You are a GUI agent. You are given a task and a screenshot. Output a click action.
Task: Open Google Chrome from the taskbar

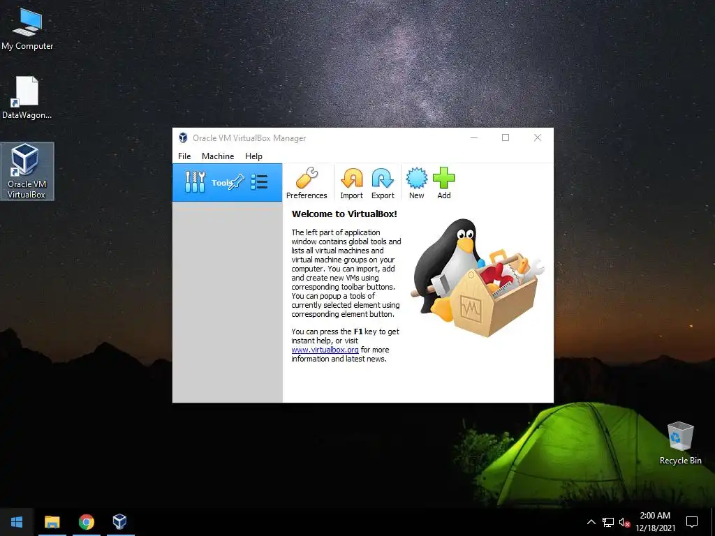point(86,522)
